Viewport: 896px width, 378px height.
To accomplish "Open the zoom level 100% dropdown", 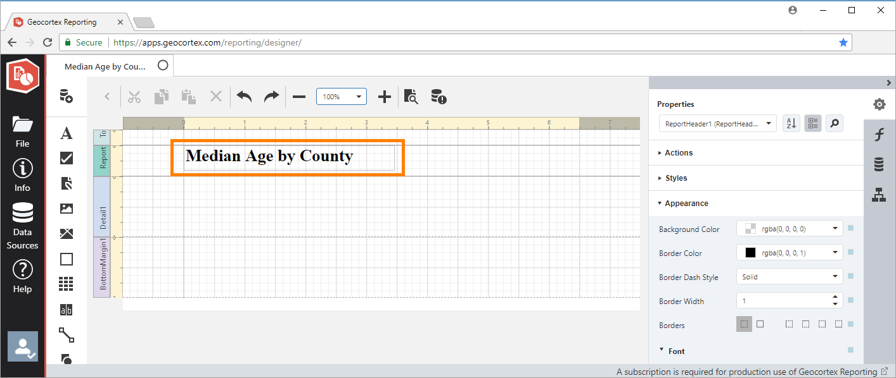I will tap(341, 97).
